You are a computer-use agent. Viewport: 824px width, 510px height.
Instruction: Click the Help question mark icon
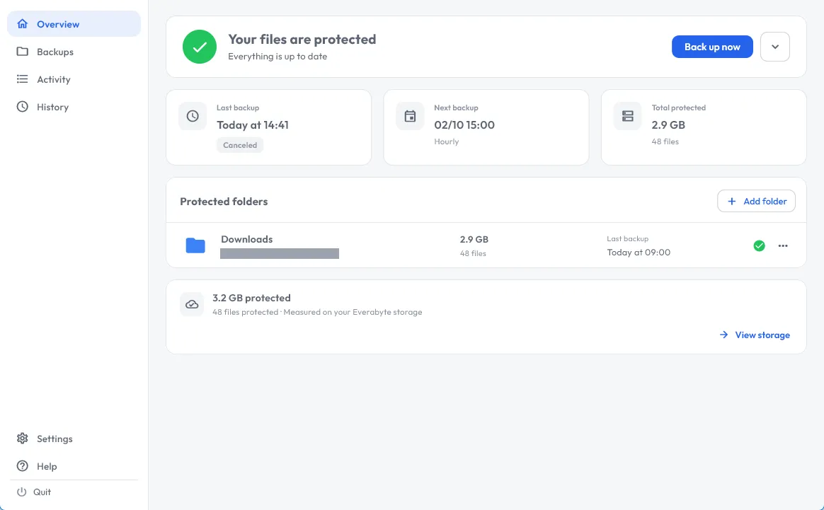[22, 466]
